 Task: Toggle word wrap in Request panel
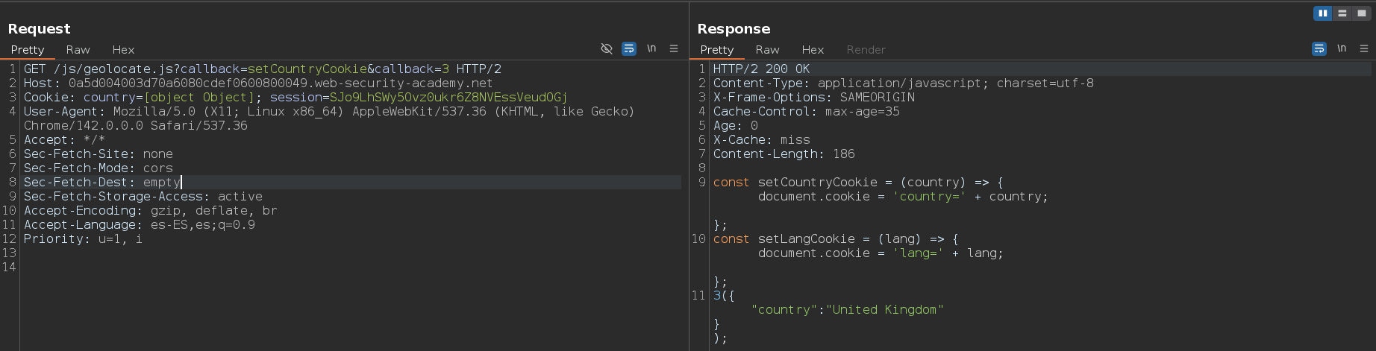(629, 48)
